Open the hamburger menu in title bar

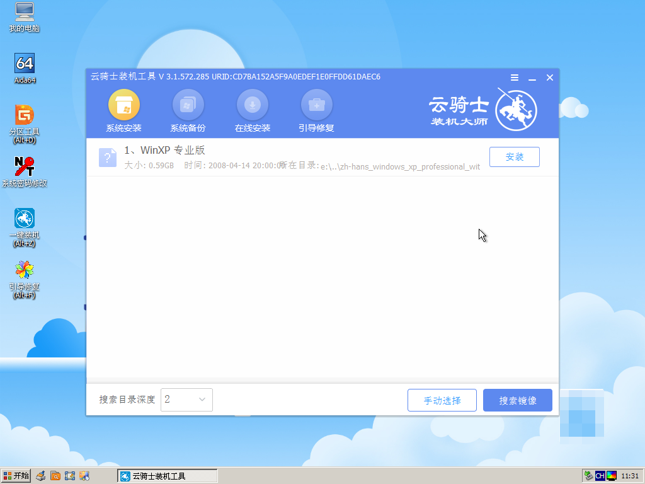click(x=514, y=78)
